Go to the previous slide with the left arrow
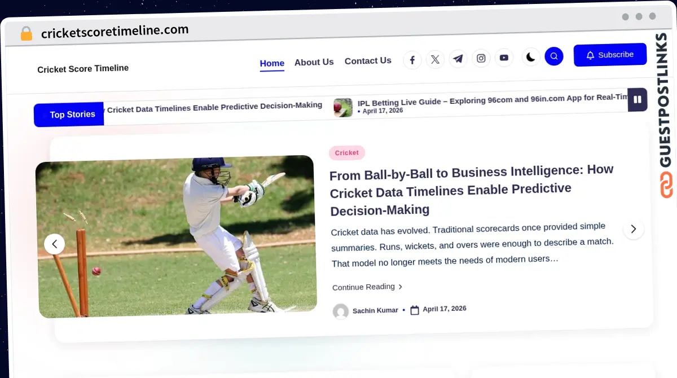Viewport: 677px width, 378px height. pos(55,244)
